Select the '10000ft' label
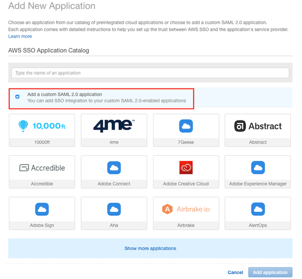The height and width of the screenshot is (279, 302). click(42, 142)
